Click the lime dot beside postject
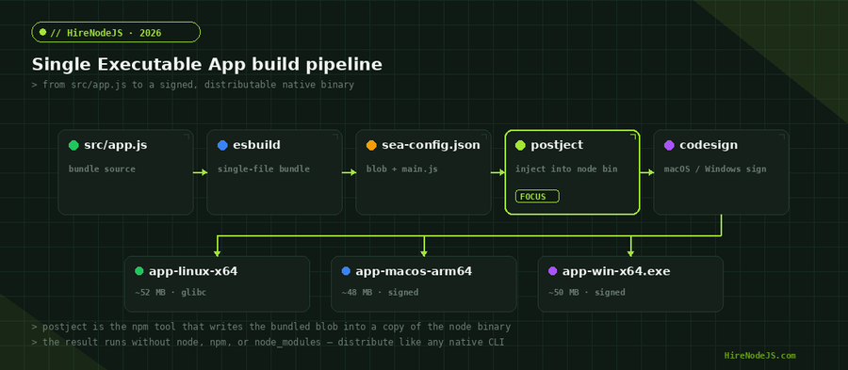 pos(520,145)
